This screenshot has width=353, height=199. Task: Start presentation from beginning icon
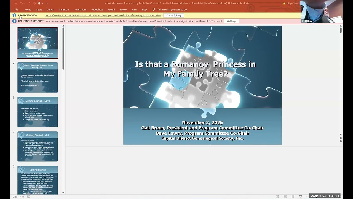point(34,3)
